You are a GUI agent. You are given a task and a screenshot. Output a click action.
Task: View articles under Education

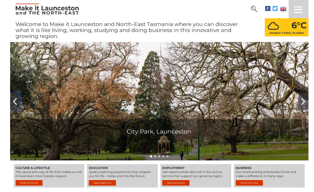tap(102, 183)
